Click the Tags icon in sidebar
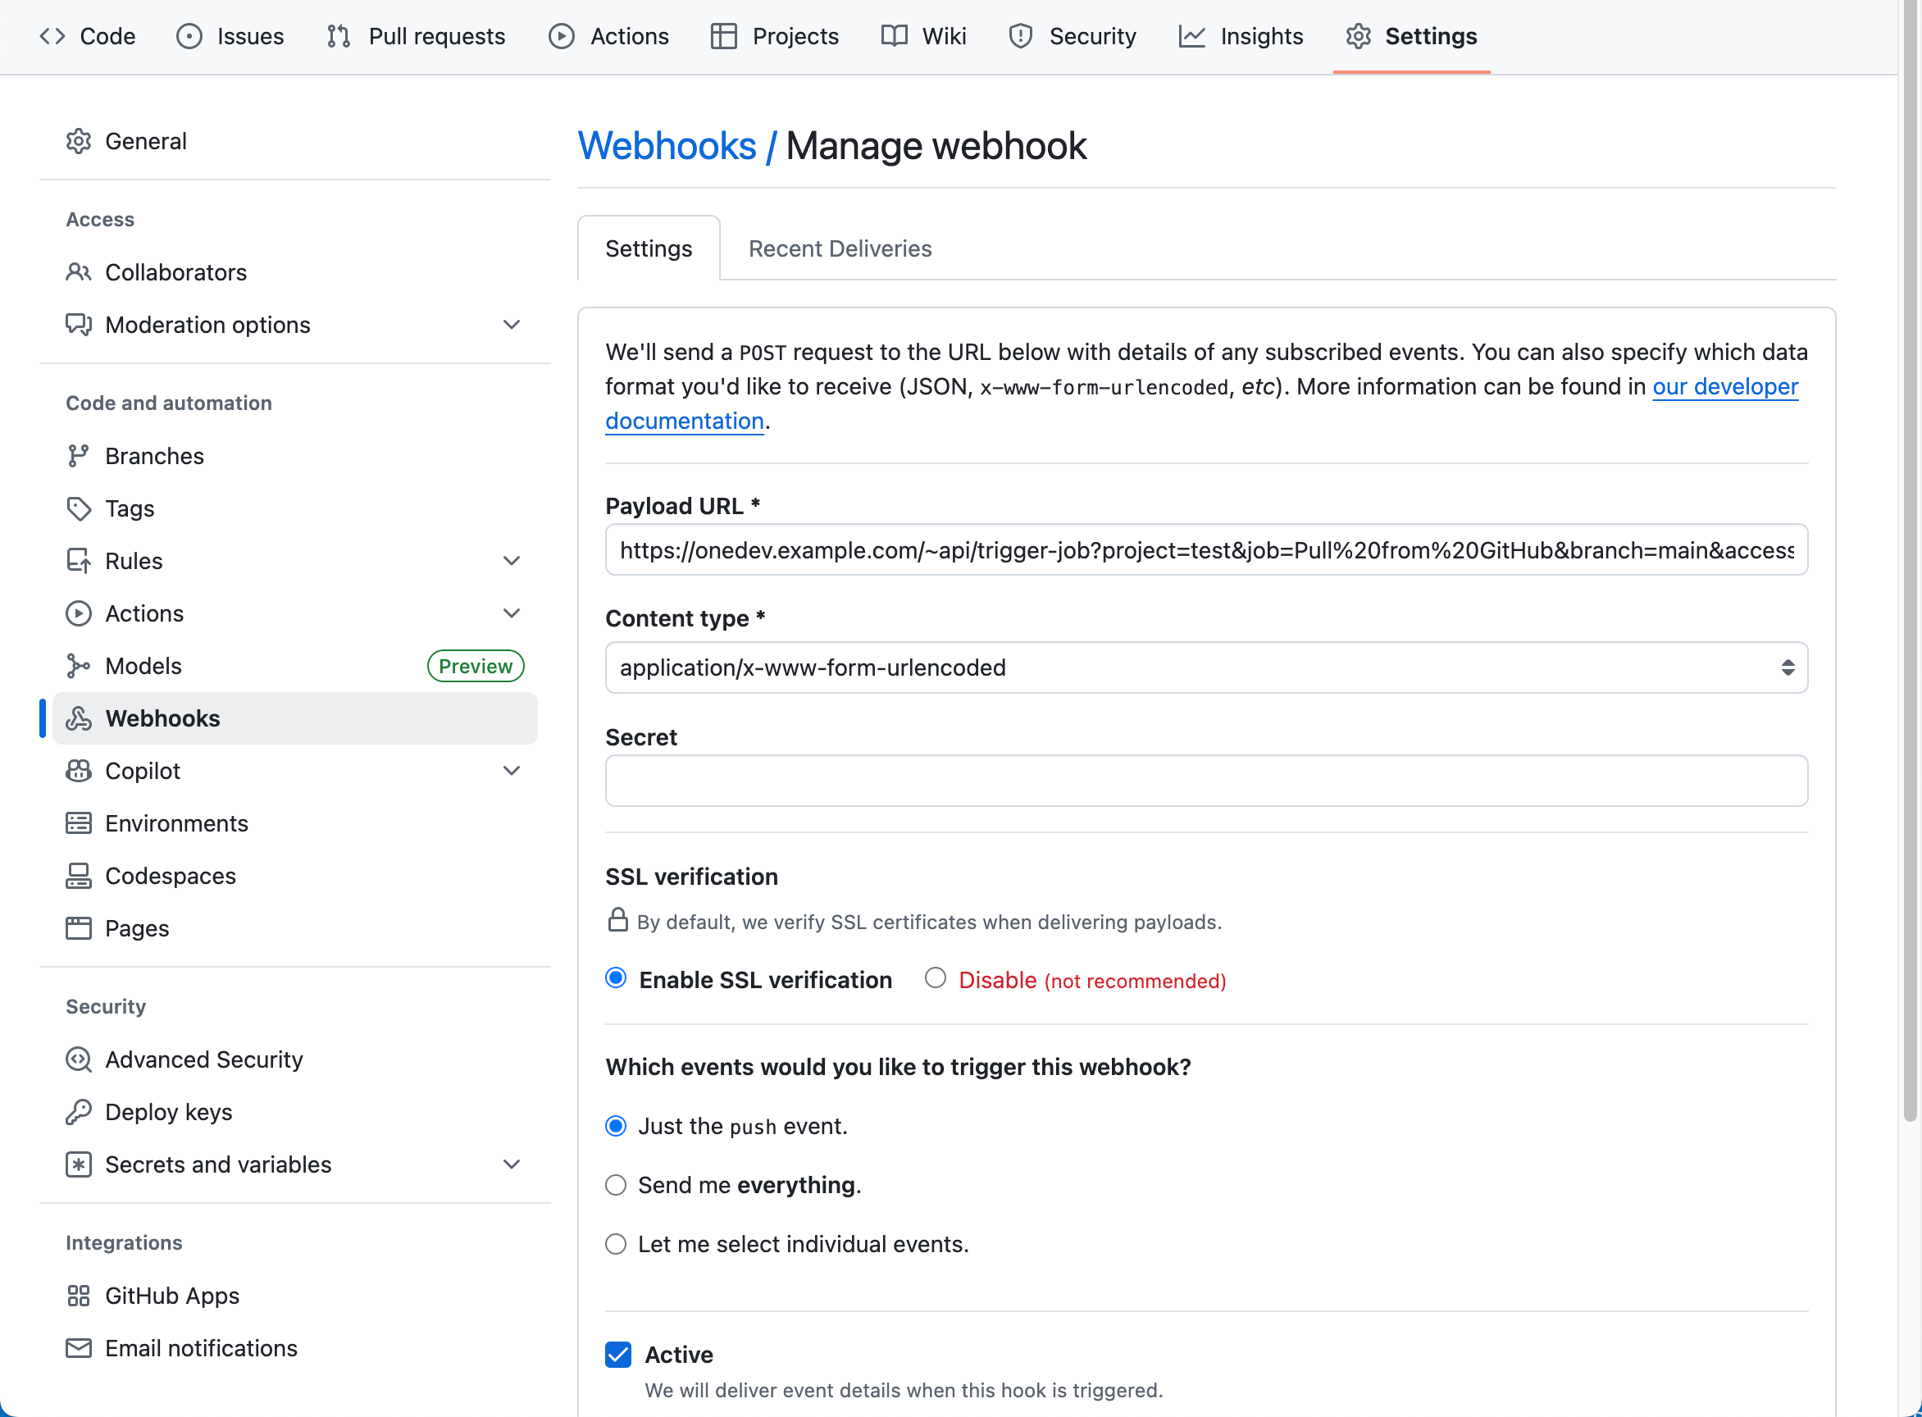1922x1417 pixels. click(x=78, y=508)
